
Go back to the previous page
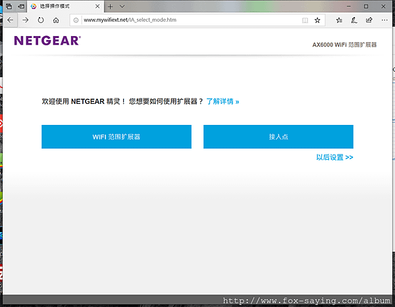coord(10,20)
